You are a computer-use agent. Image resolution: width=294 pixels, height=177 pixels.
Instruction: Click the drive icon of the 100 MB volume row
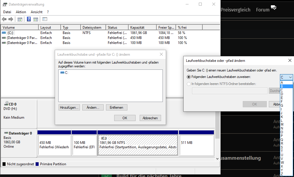[x=4, y=43]
